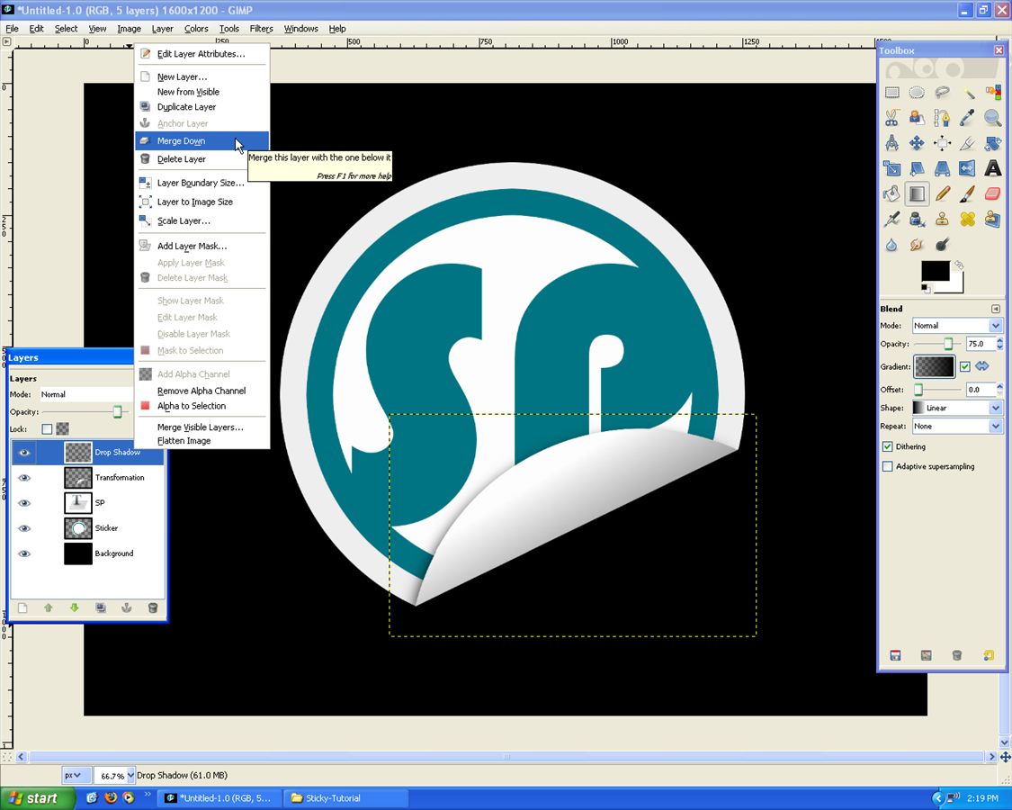1012x810 pixels.
Task: Select the Fuzzy Select wand tool
Action: coord(967,93)
